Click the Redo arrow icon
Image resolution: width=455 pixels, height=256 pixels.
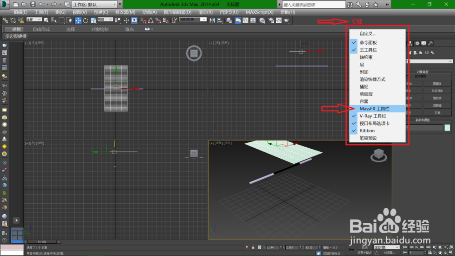[x=54, y=5]
